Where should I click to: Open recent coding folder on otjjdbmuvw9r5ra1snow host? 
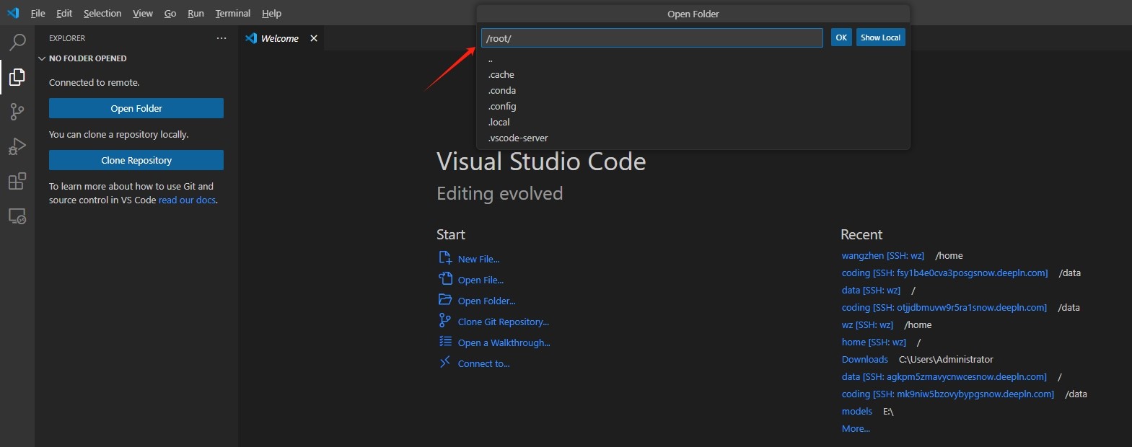point(944,307)
